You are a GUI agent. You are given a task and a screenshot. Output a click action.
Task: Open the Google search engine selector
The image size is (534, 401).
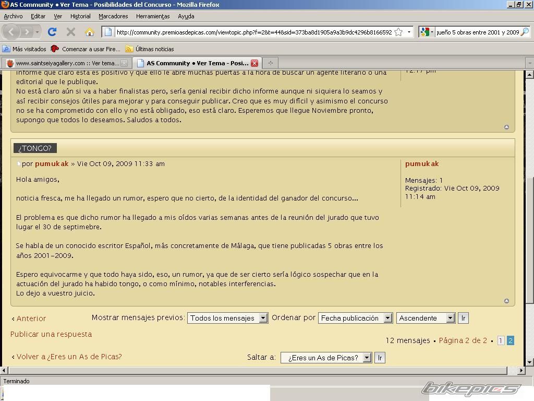427,32
